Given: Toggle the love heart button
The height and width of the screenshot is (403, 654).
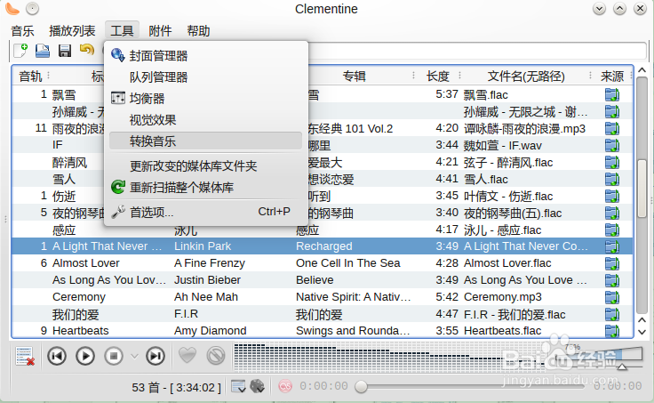Looking at the screenshot, I should 187,356.
